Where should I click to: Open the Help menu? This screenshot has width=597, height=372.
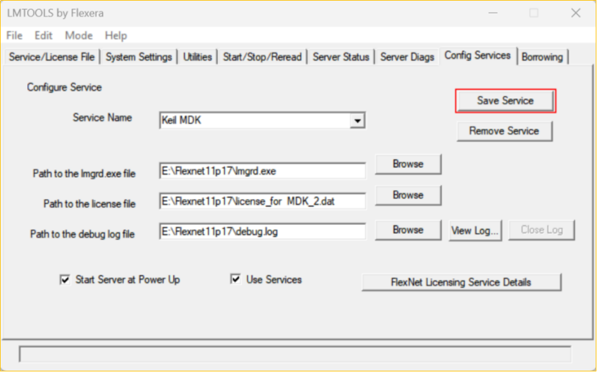click(116, 35)
